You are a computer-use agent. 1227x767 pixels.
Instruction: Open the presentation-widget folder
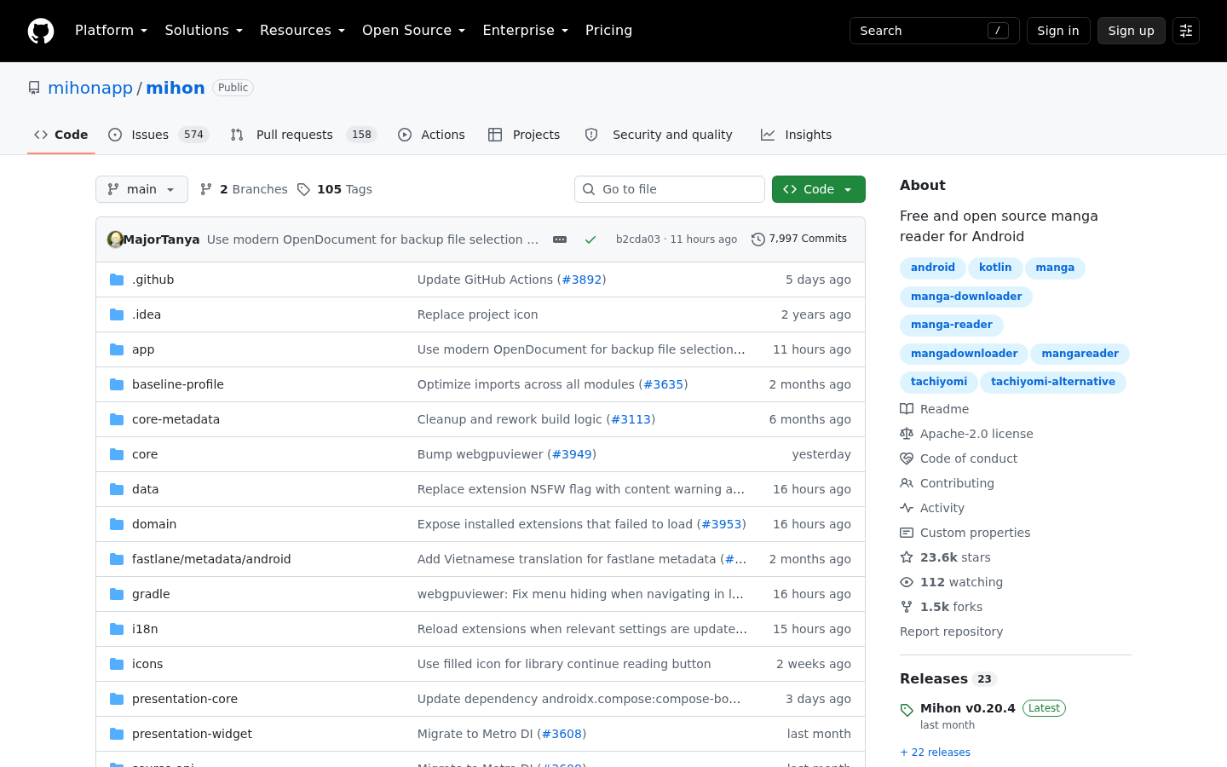(192, 734)
